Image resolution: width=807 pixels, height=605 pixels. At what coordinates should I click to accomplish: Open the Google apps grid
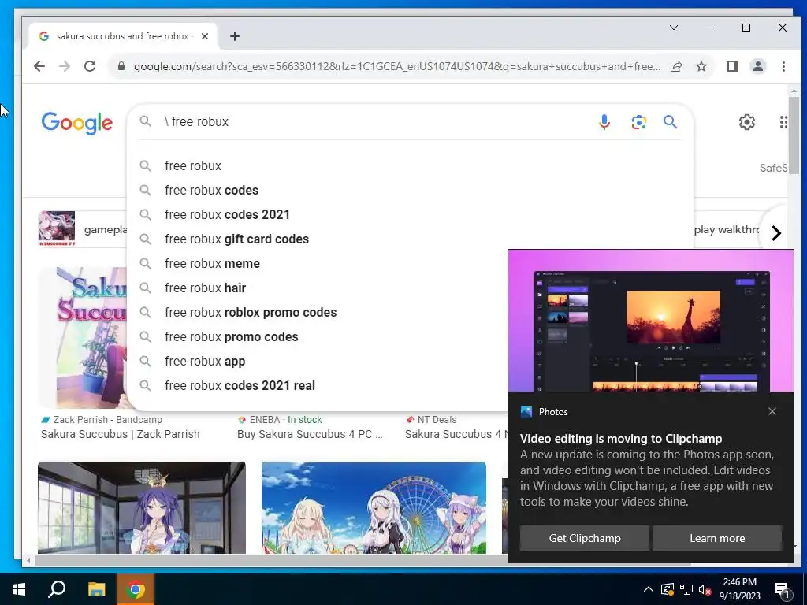point(783,122)
